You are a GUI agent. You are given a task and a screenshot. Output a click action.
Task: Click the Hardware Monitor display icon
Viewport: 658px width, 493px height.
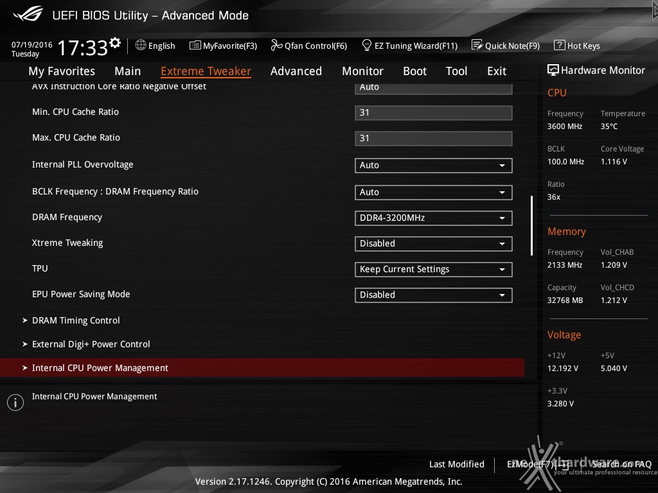tap(553, 70)
